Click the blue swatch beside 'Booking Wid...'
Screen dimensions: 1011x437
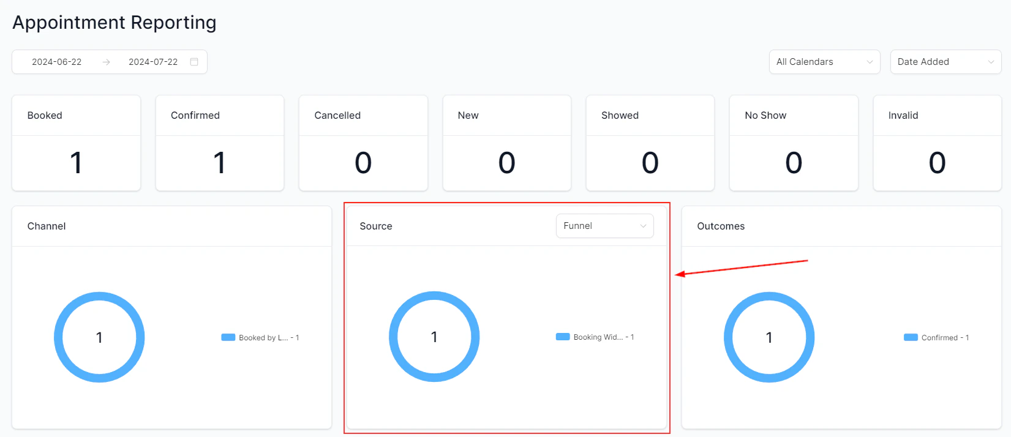(x=563, y=337)
